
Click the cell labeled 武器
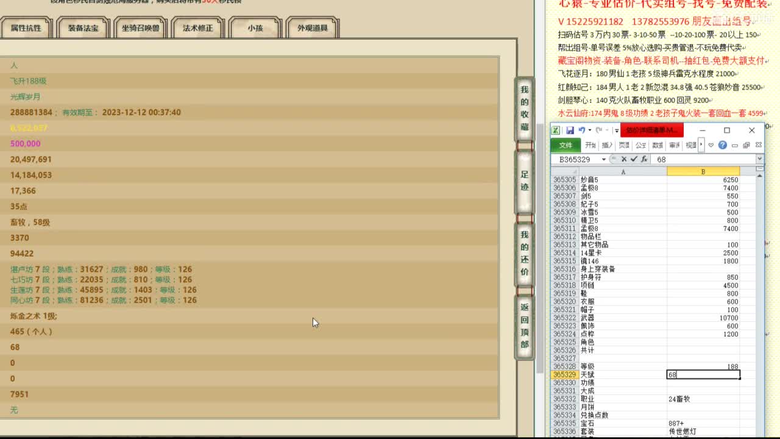[x=623, y=318]
